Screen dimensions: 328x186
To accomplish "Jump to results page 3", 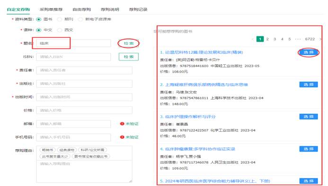I will point(275,39).
